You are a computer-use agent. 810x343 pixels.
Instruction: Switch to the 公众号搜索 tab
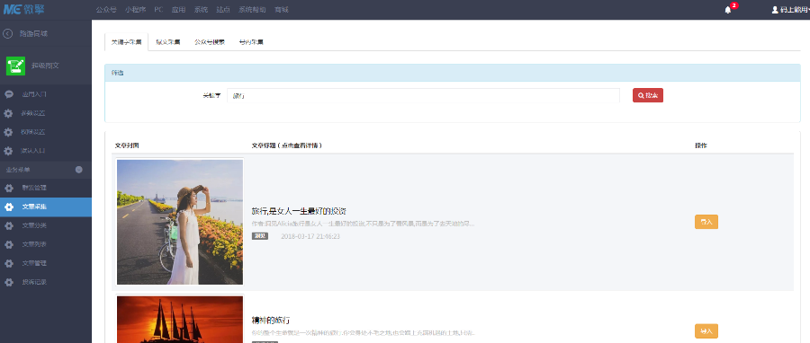(210, 42)
